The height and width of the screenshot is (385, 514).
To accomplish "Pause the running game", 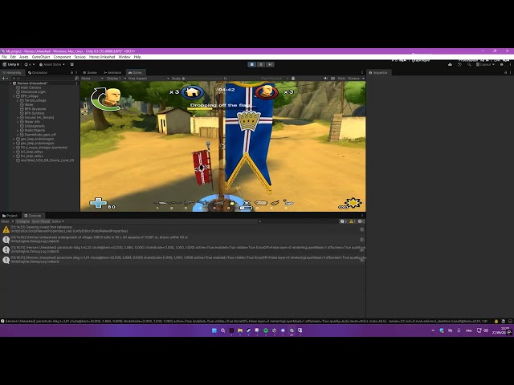I will (x=261, y=64).
